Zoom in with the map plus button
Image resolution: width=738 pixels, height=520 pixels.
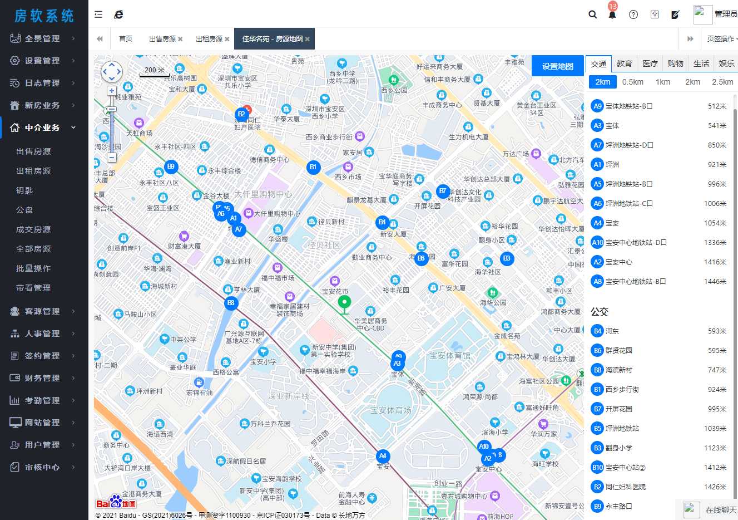click(x=112, y=91)
